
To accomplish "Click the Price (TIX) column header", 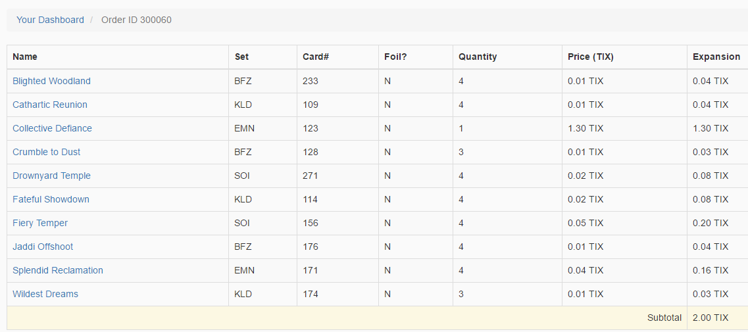I will [591, 57].
